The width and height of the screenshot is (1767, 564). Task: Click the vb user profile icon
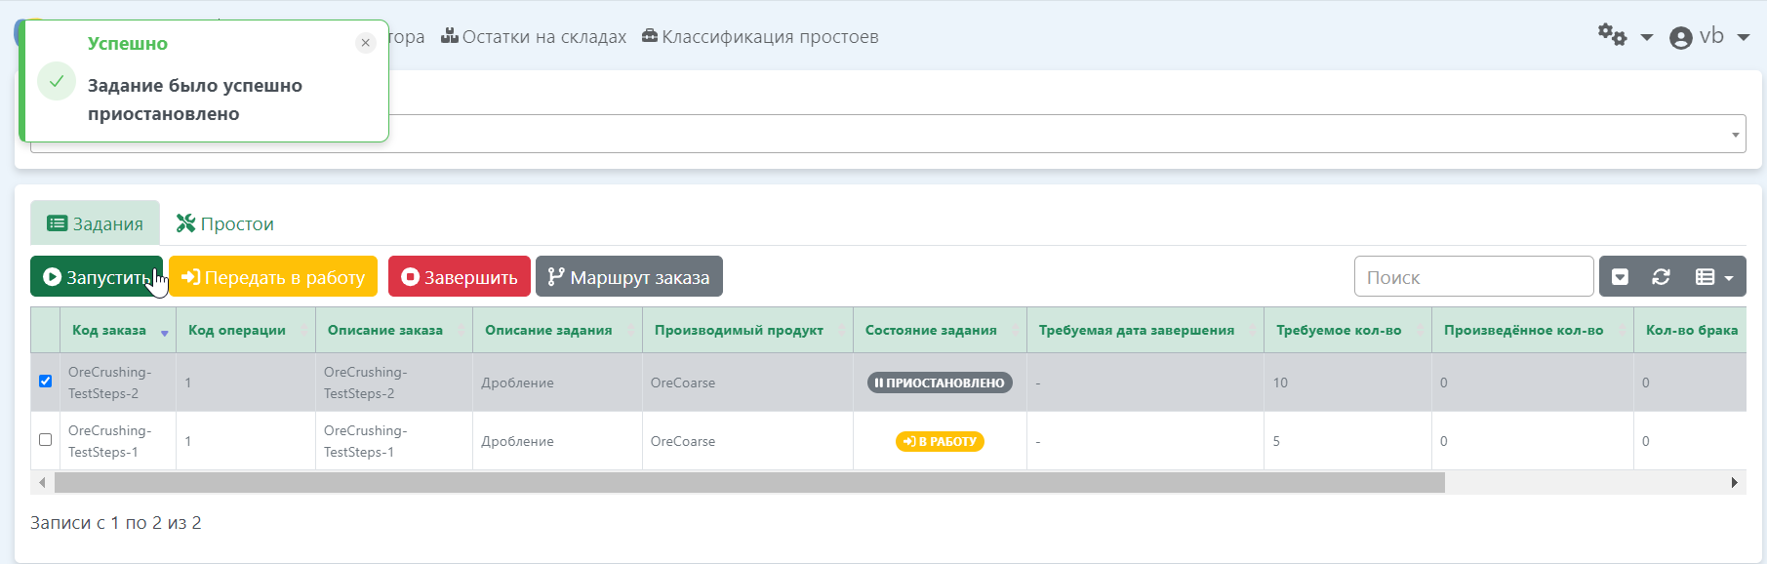(x=1680, y=38)
